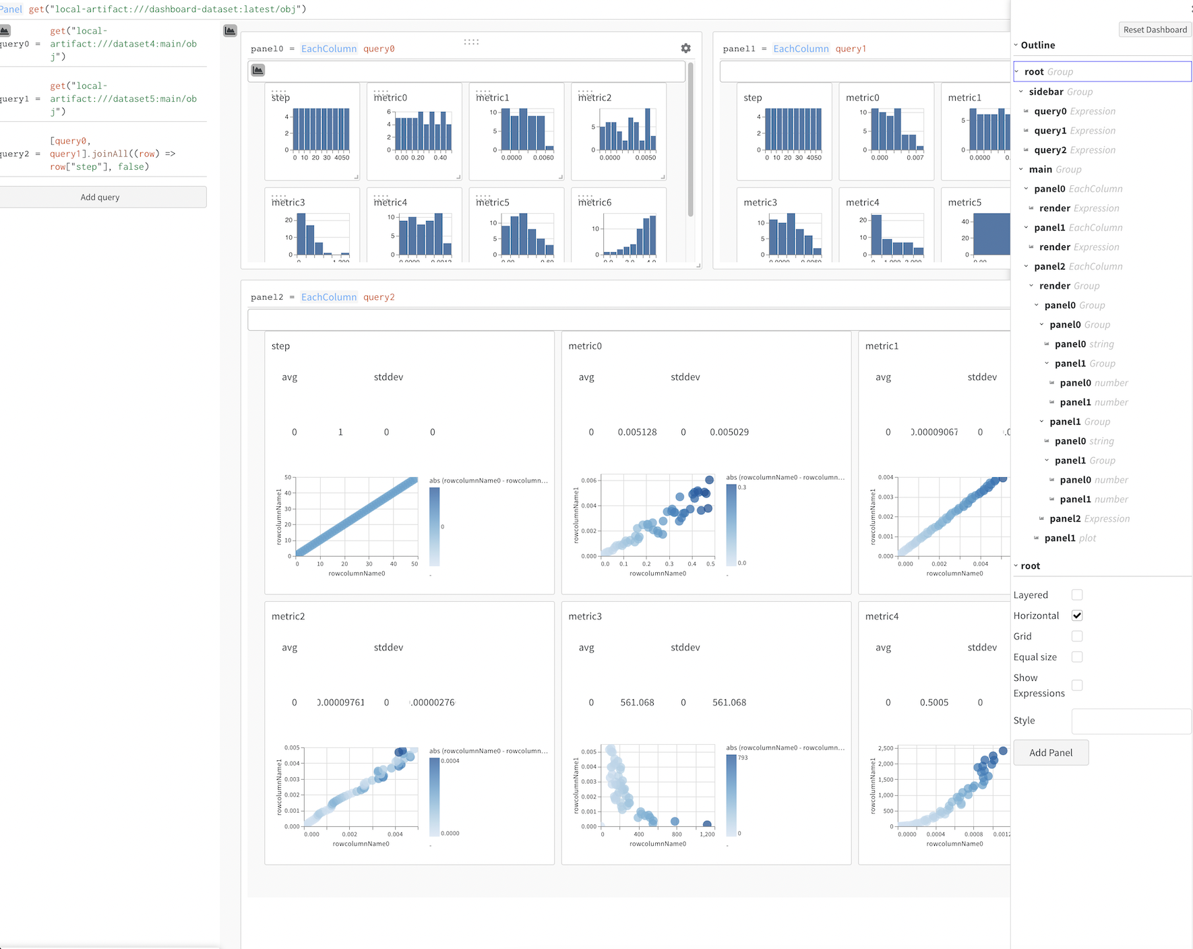Grab the drag dots on panel0 metric5 histogram
The height and width of the screenshot is (949, 1193).
(x=483, y=196)
